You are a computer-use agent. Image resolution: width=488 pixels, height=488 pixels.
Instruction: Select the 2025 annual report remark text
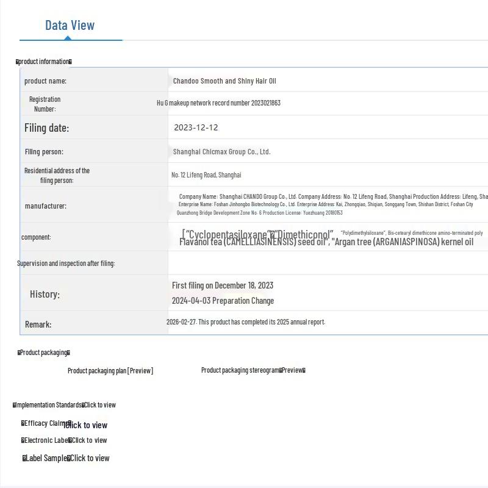[x=246, y=322]
